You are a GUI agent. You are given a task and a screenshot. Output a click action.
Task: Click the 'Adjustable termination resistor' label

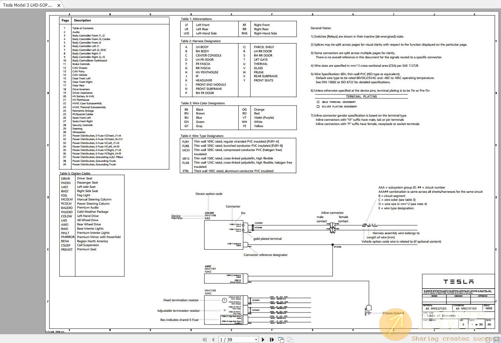click(x=178, y=311)
